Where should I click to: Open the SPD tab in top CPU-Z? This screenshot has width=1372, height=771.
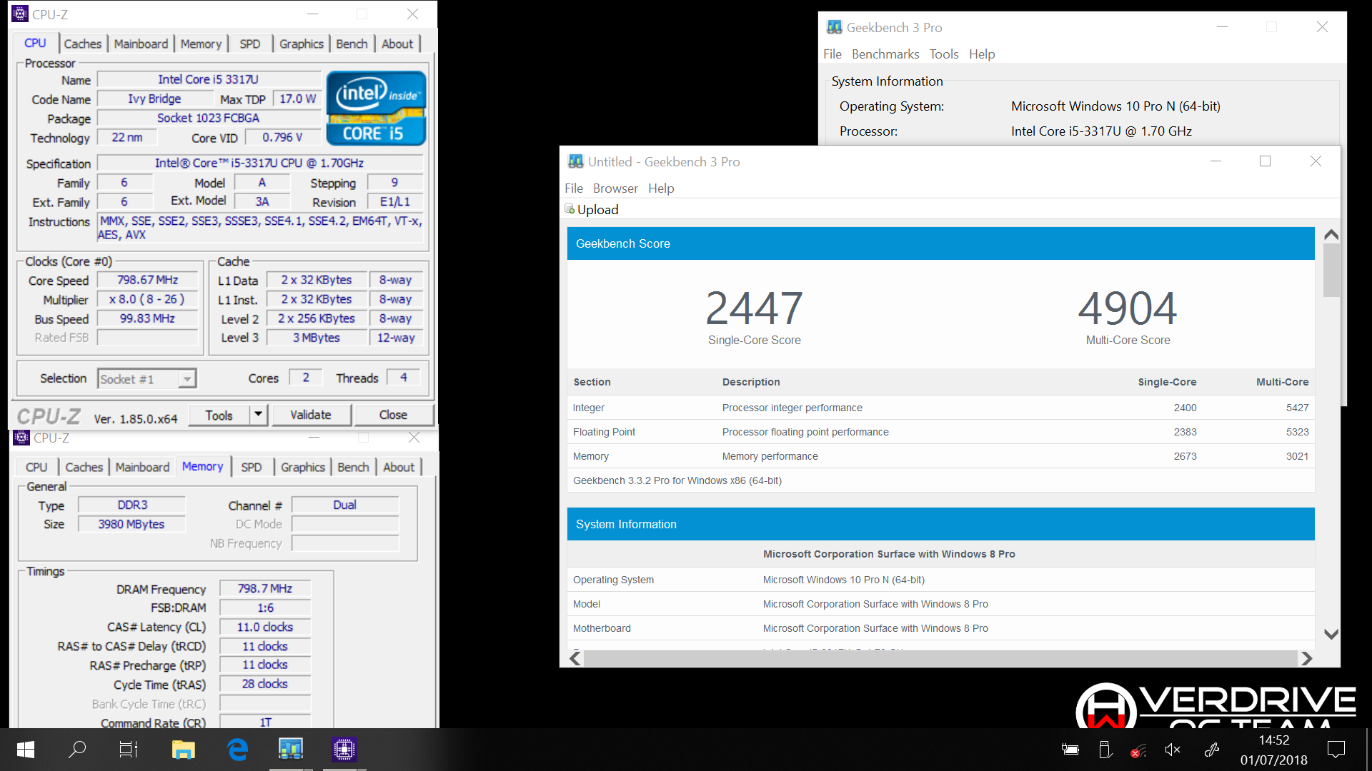pos(250,44)
